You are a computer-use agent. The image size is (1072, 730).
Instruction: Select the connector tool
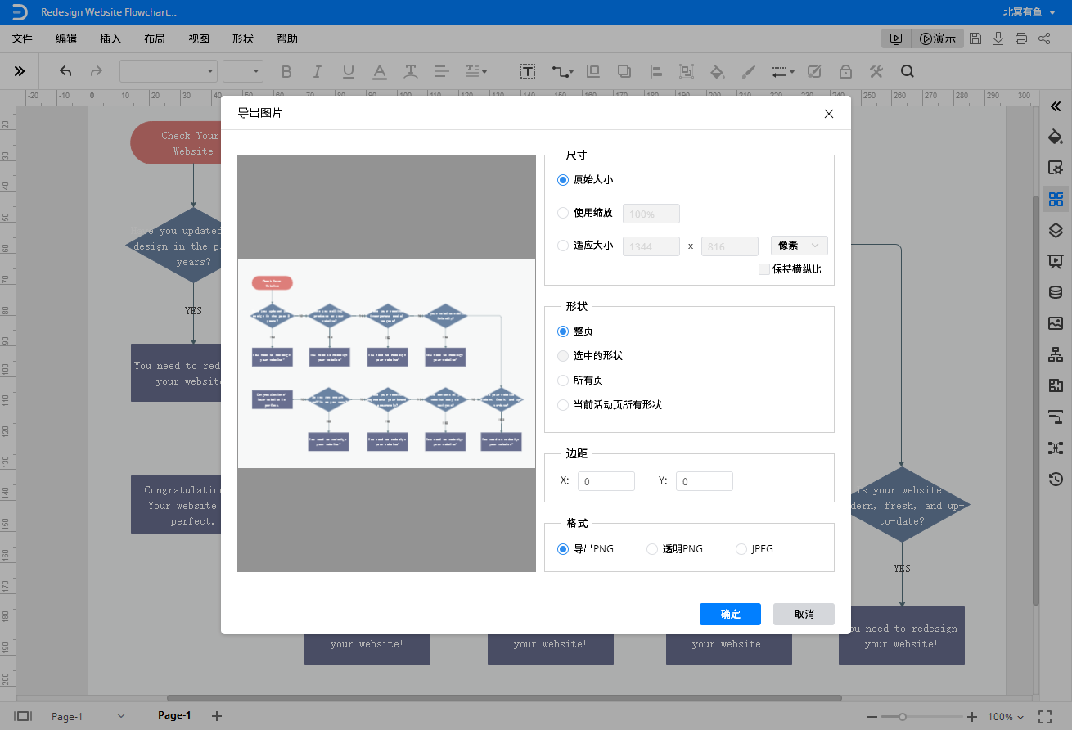click(x=561, y=71)
